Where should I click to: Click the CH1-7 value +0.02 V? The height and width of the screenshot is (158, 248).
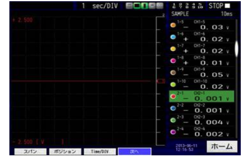(x=206, y=51)
